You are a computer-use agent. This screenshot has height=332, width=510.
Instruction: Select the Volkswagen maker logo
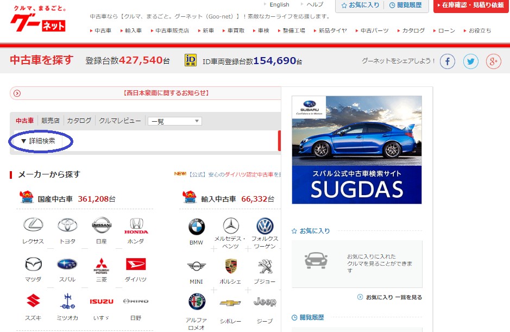pyautogui.click(x=265, y=226)
